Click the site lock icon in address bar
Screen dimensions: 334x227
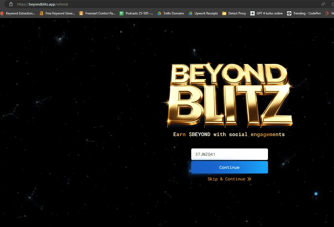pos(11,4)
